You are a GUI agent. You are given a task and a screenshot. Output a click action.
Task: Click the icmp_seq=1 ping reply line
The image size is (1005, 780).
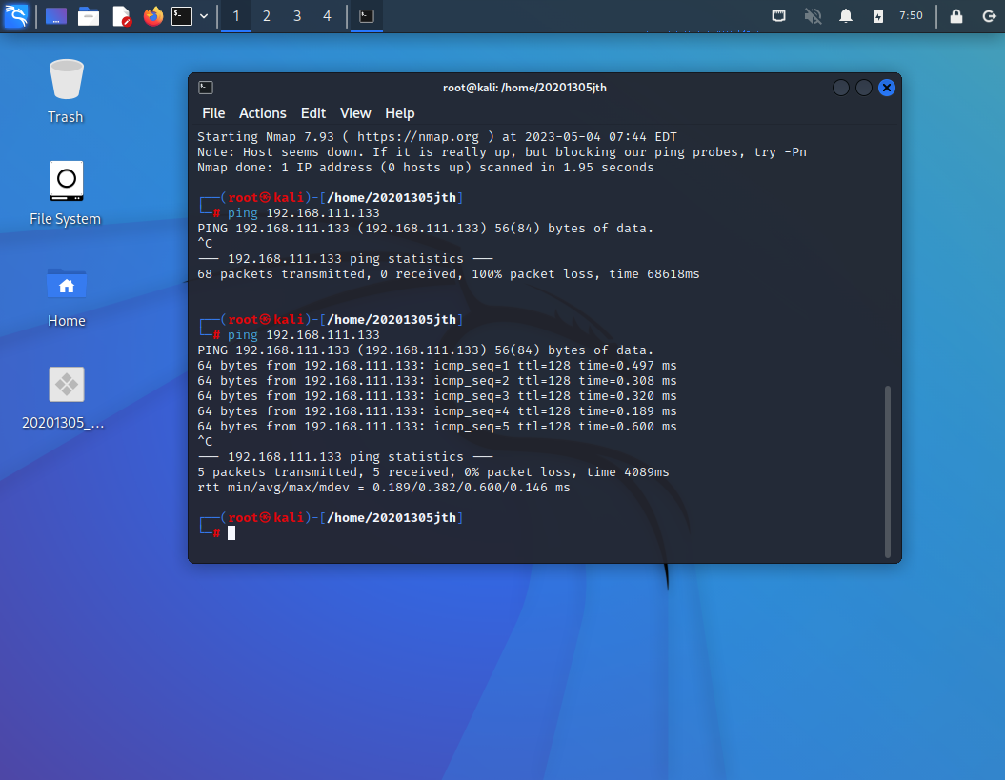click(x=437, y=366)
